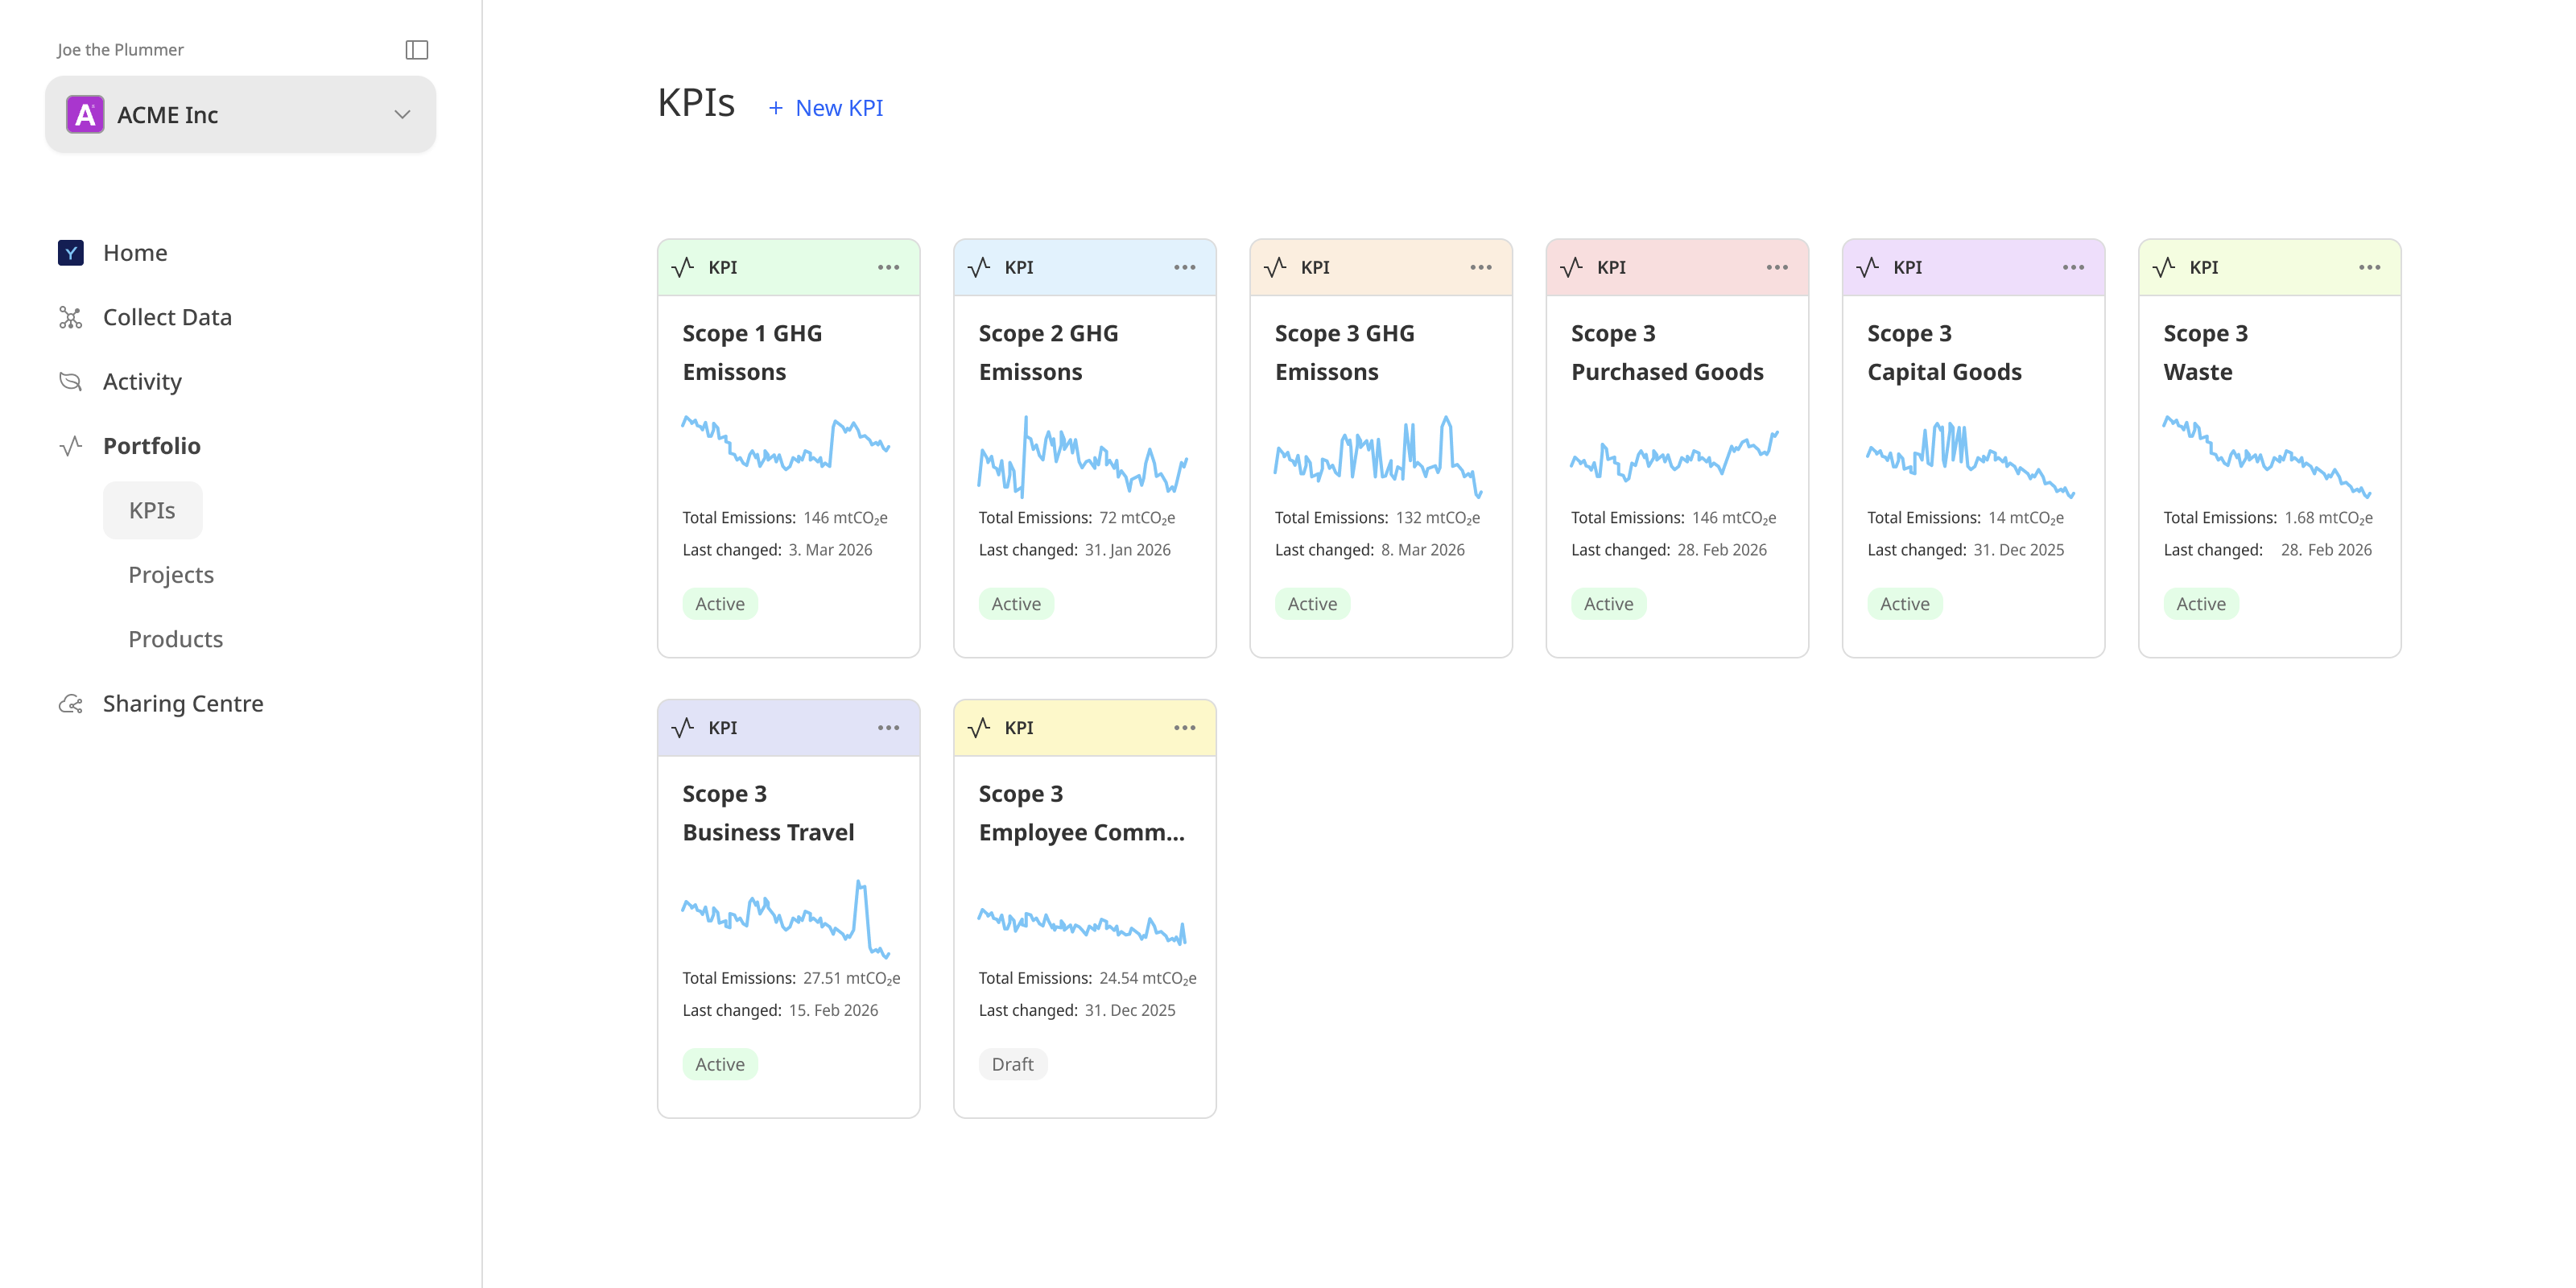Open the Products sidebar item

pos(175,639)
